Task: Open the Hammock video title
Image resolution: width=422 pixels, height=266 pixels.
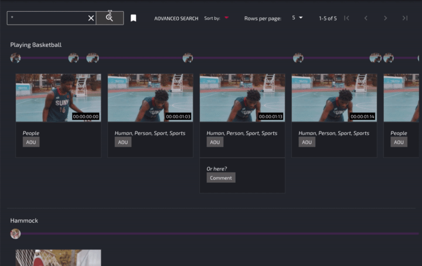Action: 24,220
